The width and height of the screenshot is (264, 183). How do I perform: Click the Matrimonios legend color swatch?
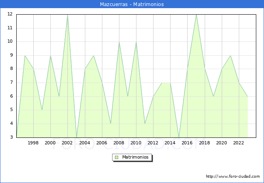[x=117, y=157]
